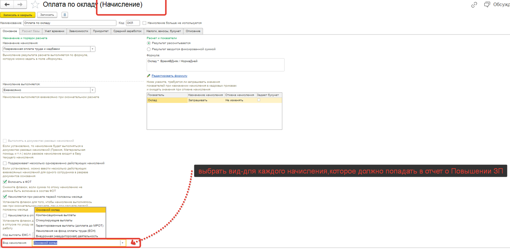Uncheck 'Включать в ФОТ' checkbox
This screenshot has width=510, height=250.
click(x=5, y=182)
